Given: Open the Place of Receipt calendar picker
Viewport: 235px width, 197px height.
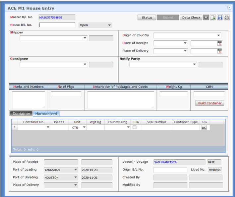Looking at the screenshot, I should tap(219, 43).
